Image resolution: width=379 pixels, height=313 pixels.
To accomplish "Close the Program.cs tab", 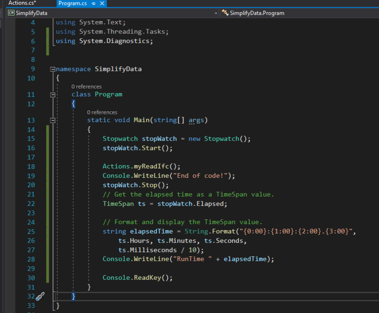I will 102,3.
